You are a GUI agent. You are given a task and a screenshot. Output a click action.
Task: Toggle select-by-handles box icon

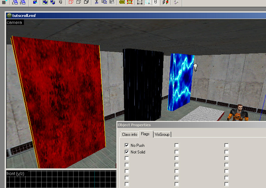coord(140,2)
